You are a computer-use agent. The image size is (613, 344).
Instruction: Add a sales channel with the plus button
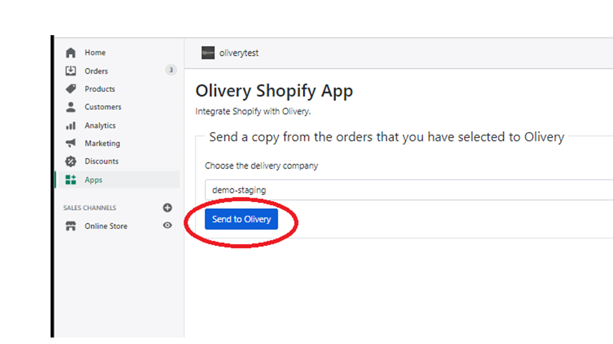167,208
